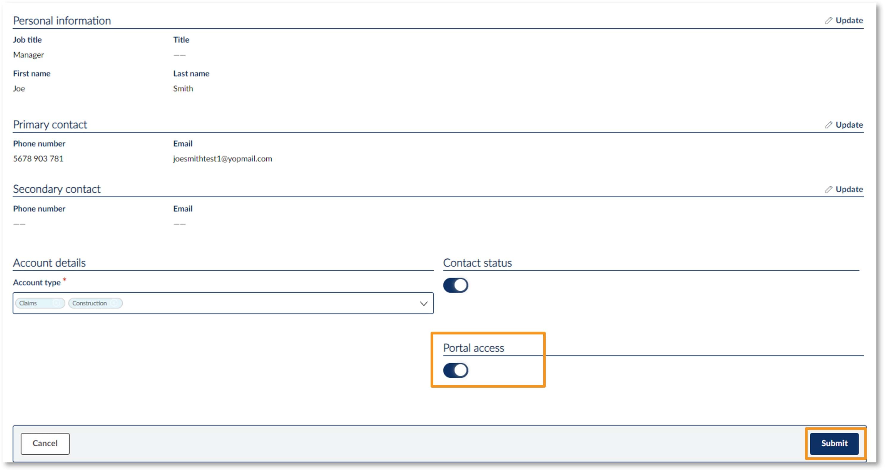Edit Secondary contact via its Update link
This screenshot has height=471, width=885.
pos(844,189)
